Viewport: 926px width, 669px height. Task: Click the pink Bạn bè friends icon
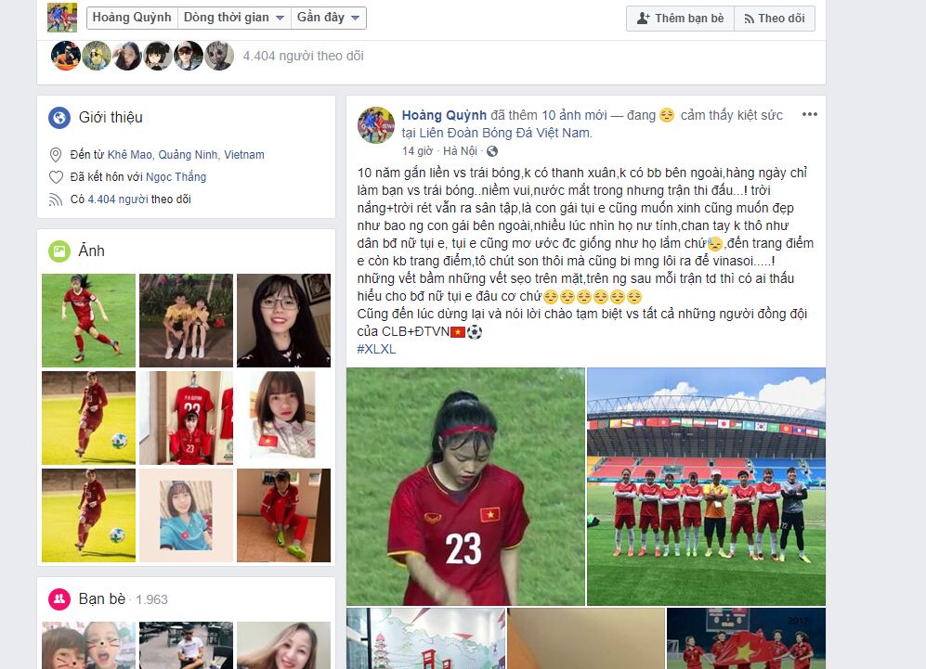pos(59,599)
